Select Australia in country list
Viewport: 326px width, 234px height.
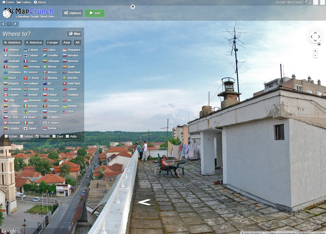pyautogui.click(x=12, y=61)
